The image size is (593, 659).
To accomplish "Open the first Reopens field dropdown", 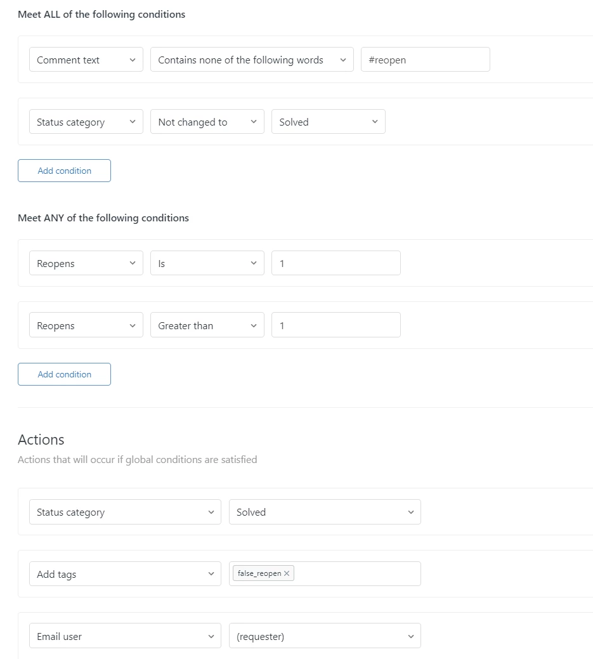I will point(86,264).
